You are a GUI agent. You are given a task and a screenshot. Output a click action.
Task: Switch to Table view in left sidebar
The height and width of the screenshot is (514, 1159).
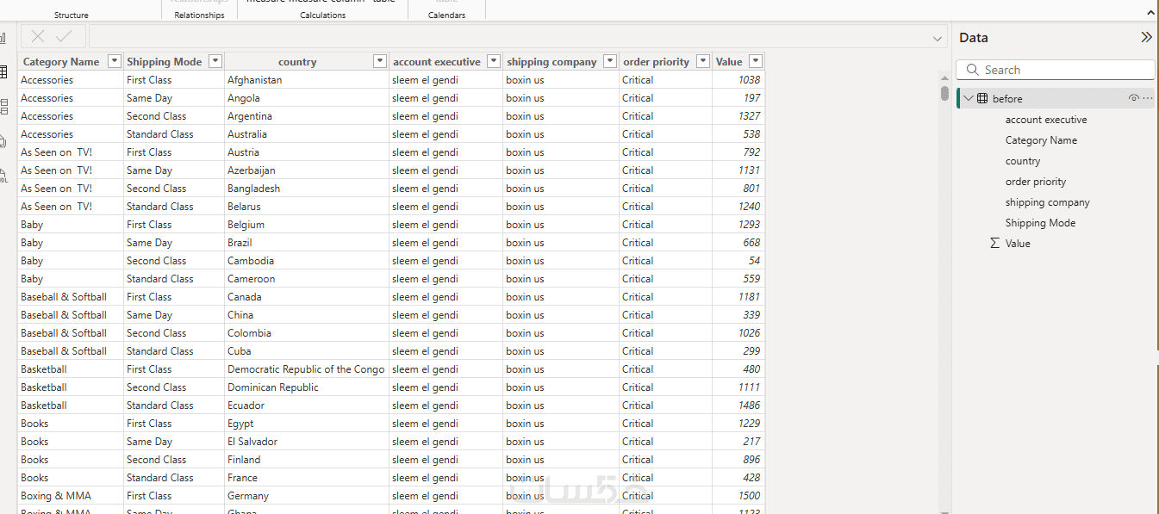3,72
